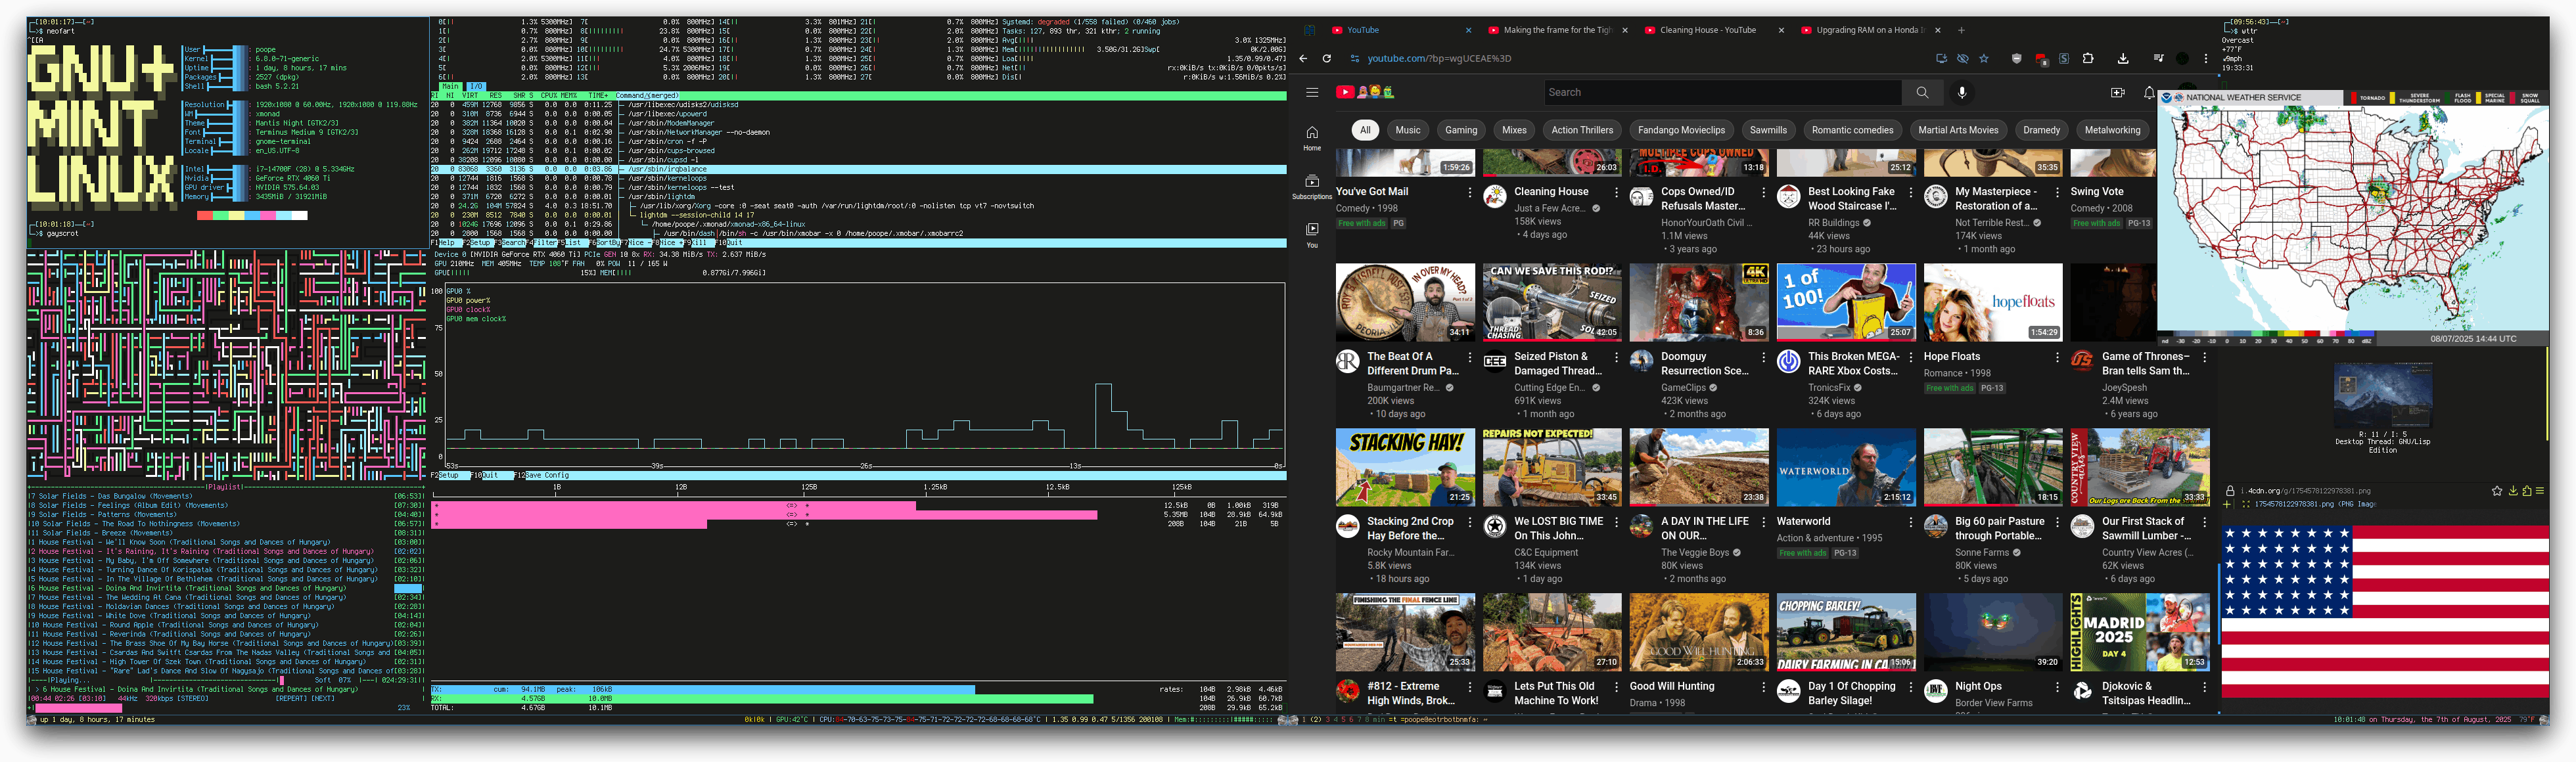Viewport: 2576px width, 762px height.
Task: Click the magnifier search button
Action: click(1922, 92)
